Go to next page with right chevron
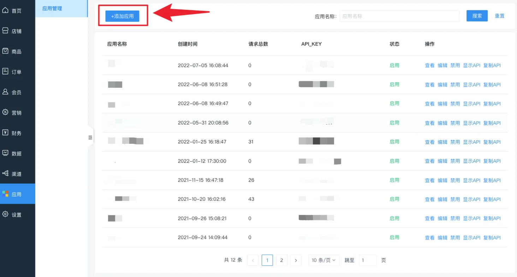Image resolution: width=517 pixels, height=277 pixels. point(296,260)
